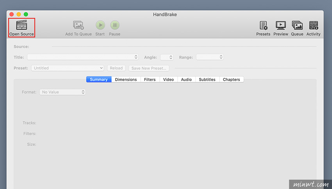Viewport: 332px width, 189px height.
Task: Expand the Title dropdown
Action: click(83, 57)
